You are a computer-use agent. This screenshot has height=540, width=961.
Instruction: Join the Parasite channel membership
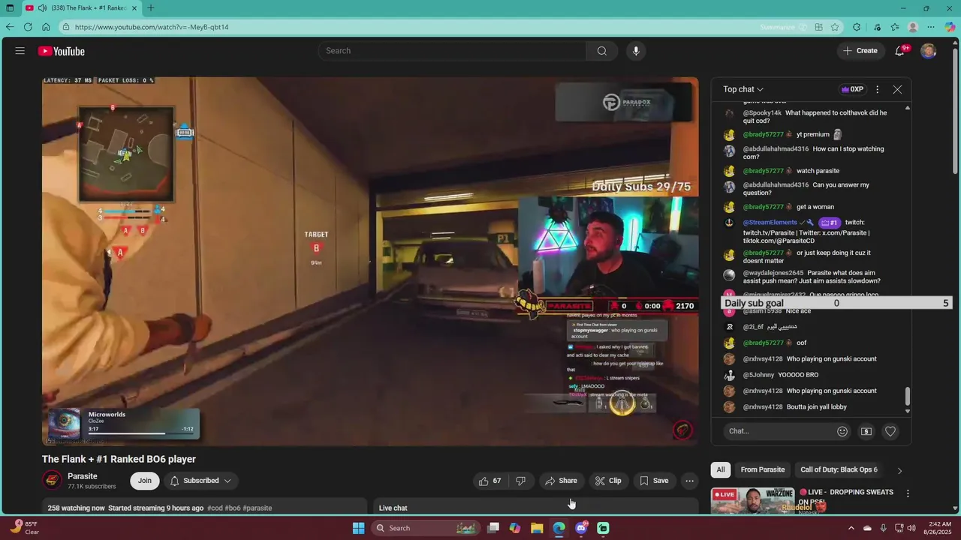144,481
